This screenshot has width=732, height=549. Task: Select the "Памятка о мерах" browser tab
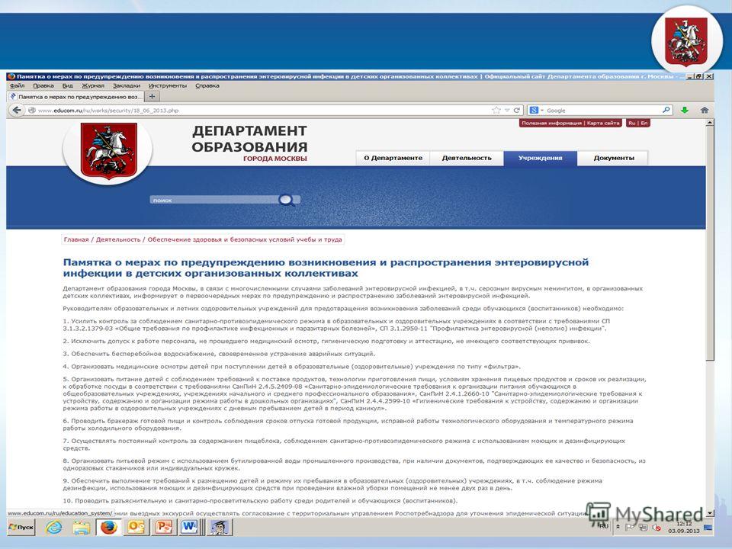[x=75, y=97]
